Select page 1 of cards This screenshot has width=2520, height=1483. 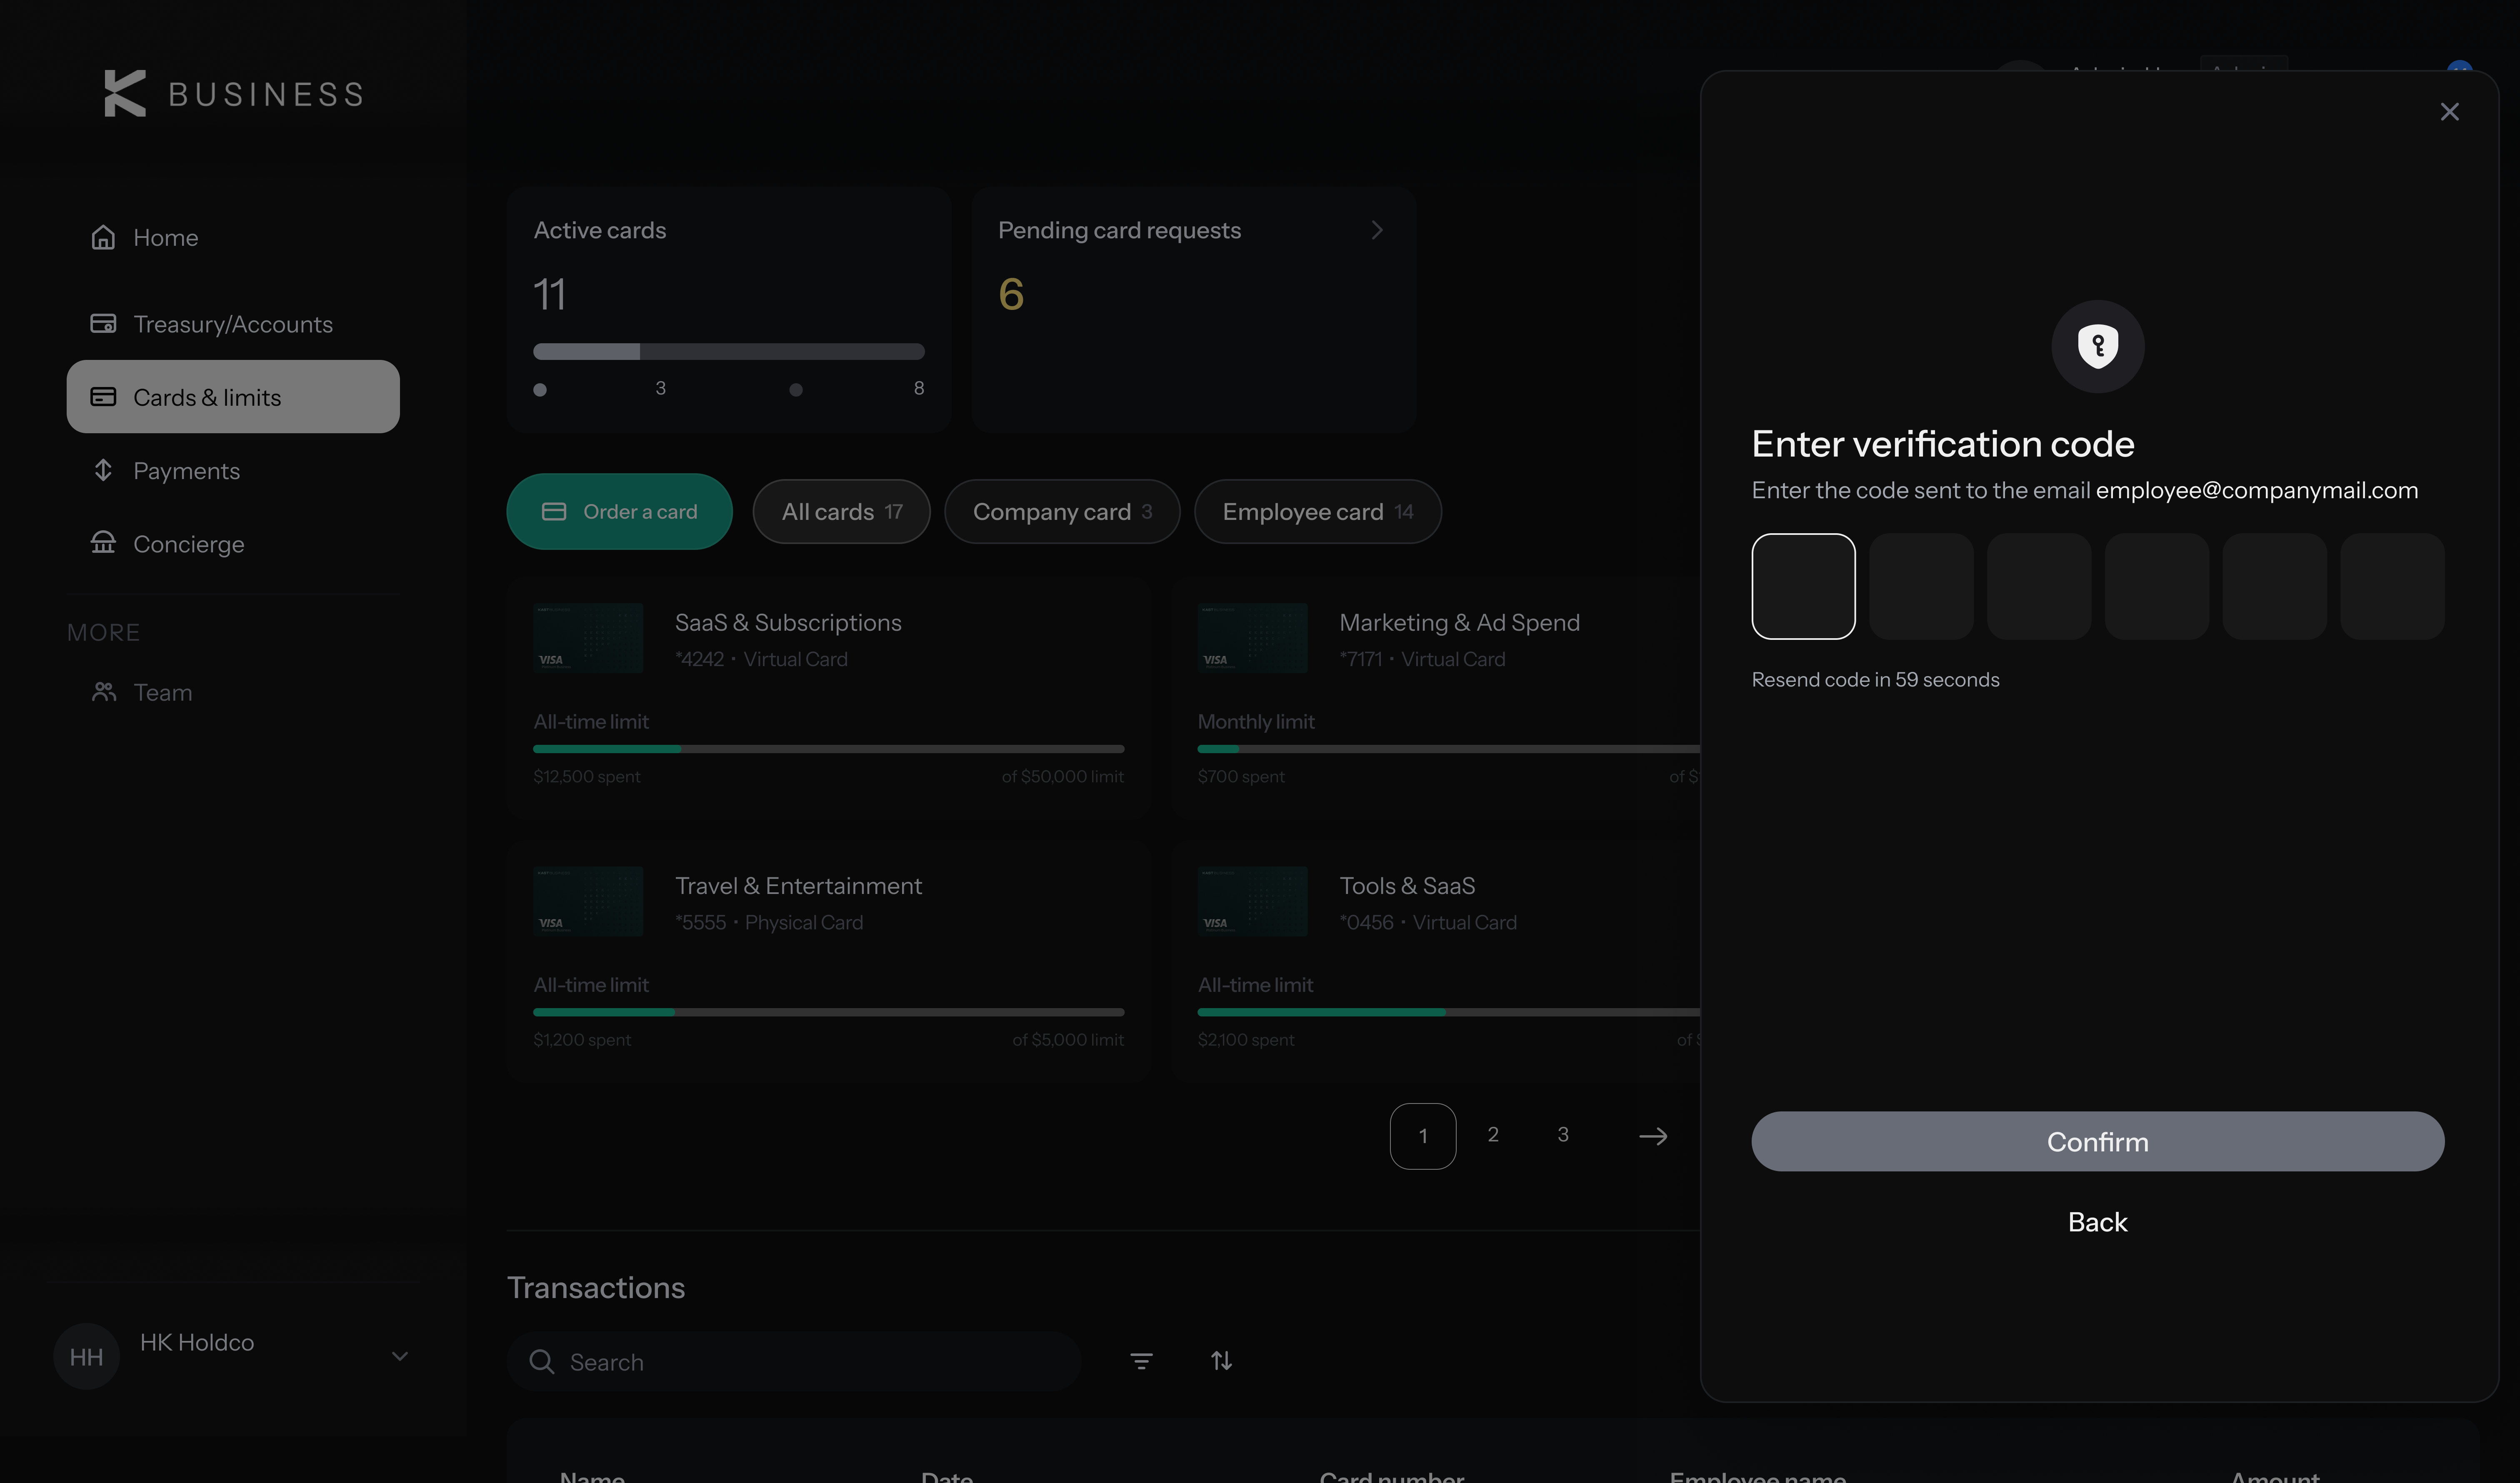click(1423, 1136)
